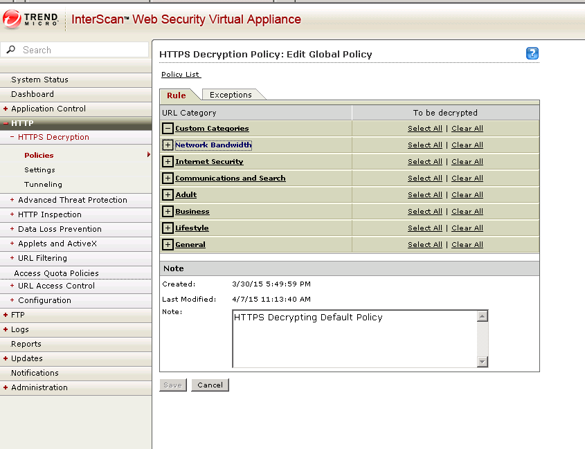The image size is (585, 449).
Task: Click Select All for Business
Action: pyautogui.click(x=424, y=212)
